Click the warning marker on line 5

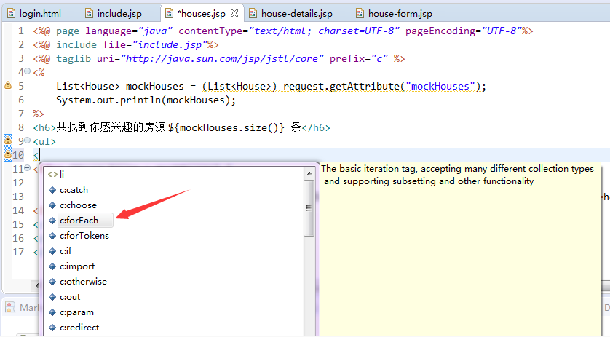click(8, 85)
